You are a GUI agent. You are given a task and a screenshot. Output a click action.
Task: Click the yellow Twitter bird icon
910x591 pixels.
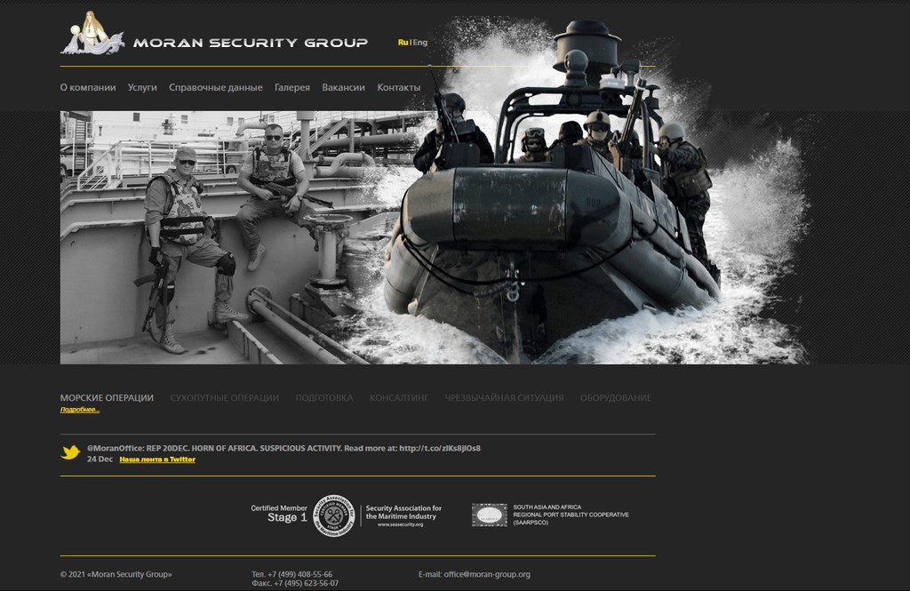tap(70, 452)
